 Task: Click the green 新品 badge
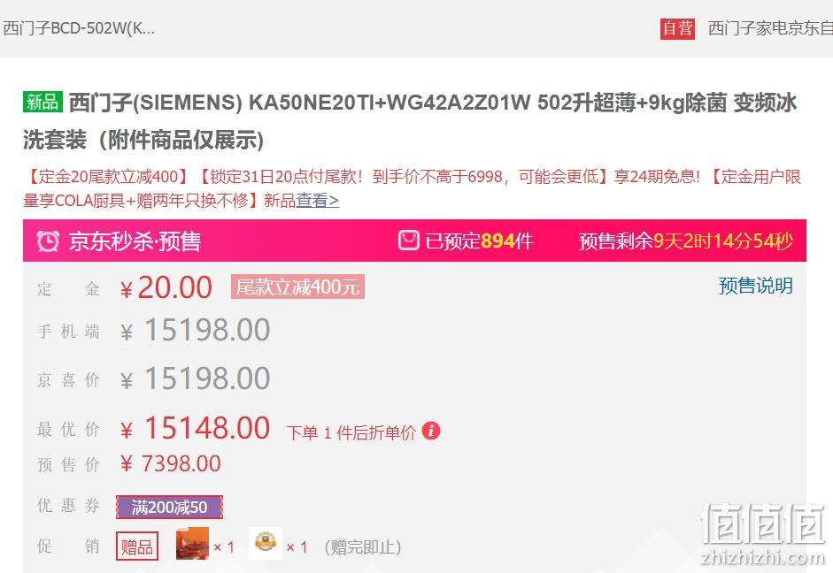coord(43,102)
